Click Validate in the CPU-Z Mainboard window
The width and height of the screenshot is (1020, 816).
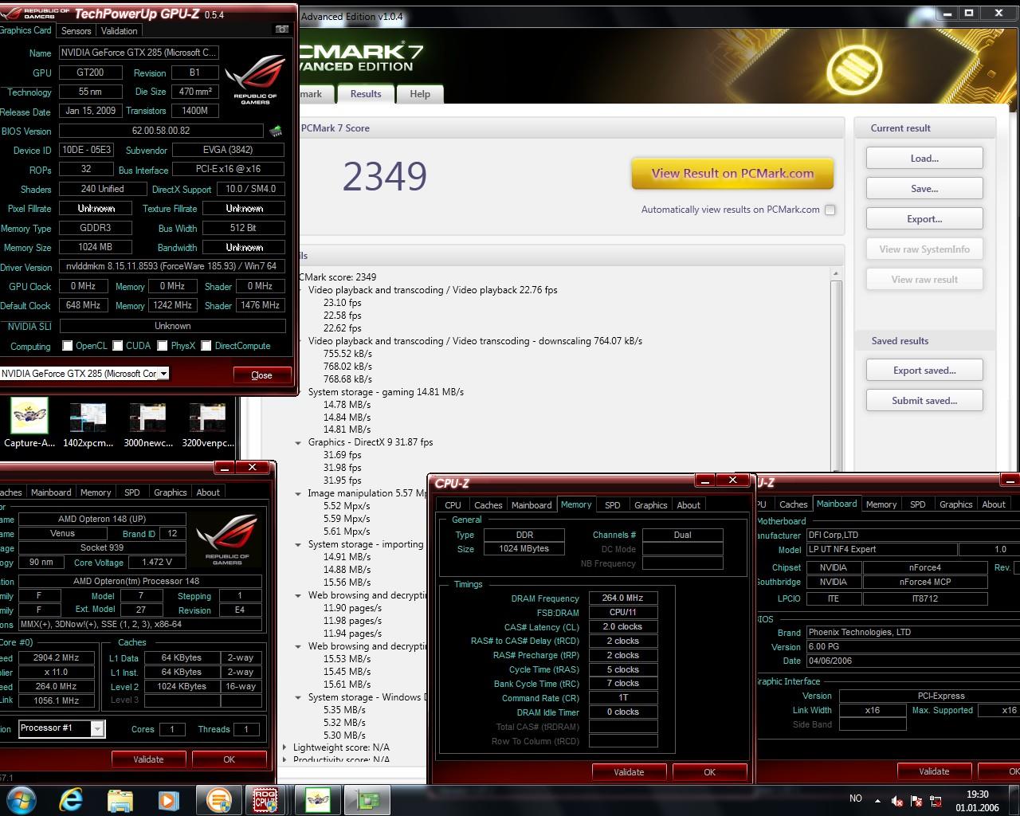point(934,771)
